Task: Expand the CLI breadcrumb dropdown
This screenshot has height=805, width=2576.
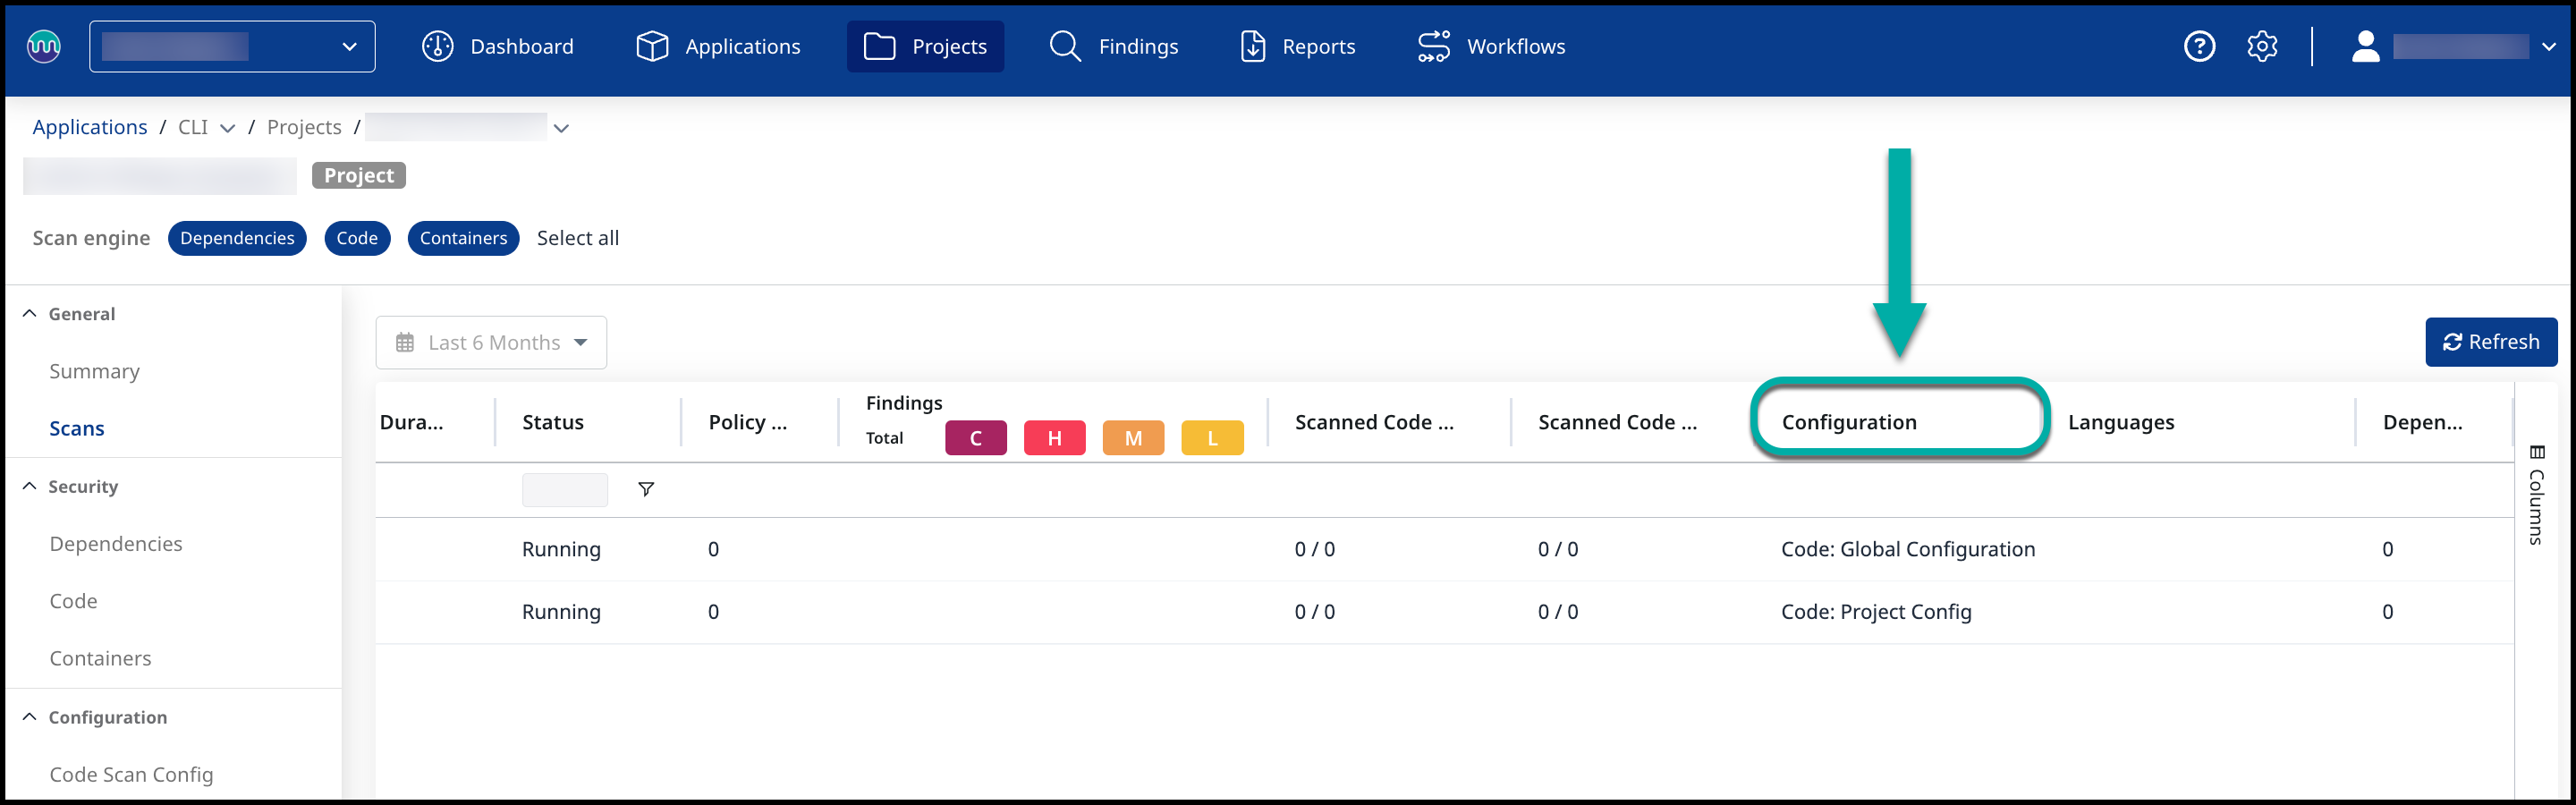Action: [227, 128]
